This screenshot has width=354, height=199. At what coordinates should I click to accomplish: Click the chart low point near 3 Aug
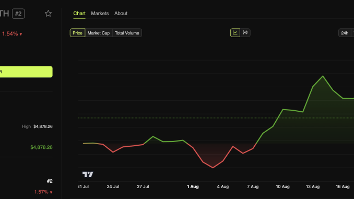click(x=213, y=168)
